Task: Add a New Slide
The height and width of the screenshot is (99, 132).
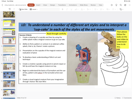Action: click(x=23, y=9)
